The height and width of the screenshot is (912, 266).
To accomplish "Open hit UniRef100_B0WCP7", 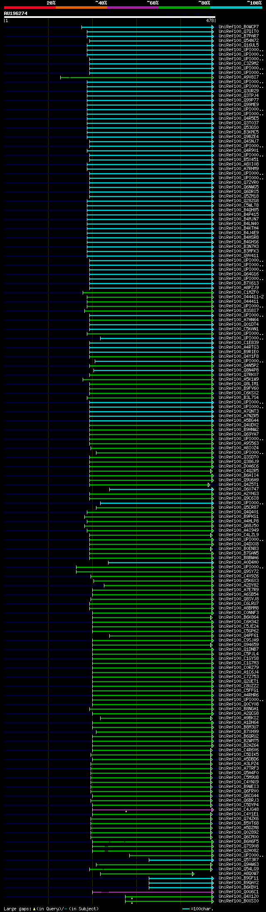I will click(x=239, y=27).
